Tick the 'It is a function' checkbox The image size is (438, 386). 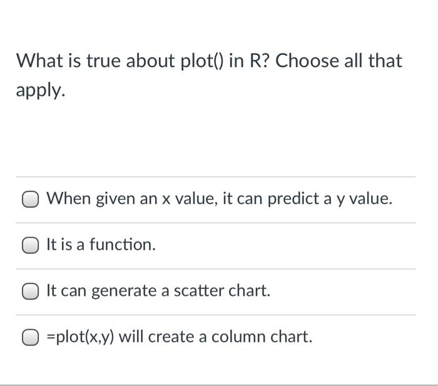click(x=31, y=245)
